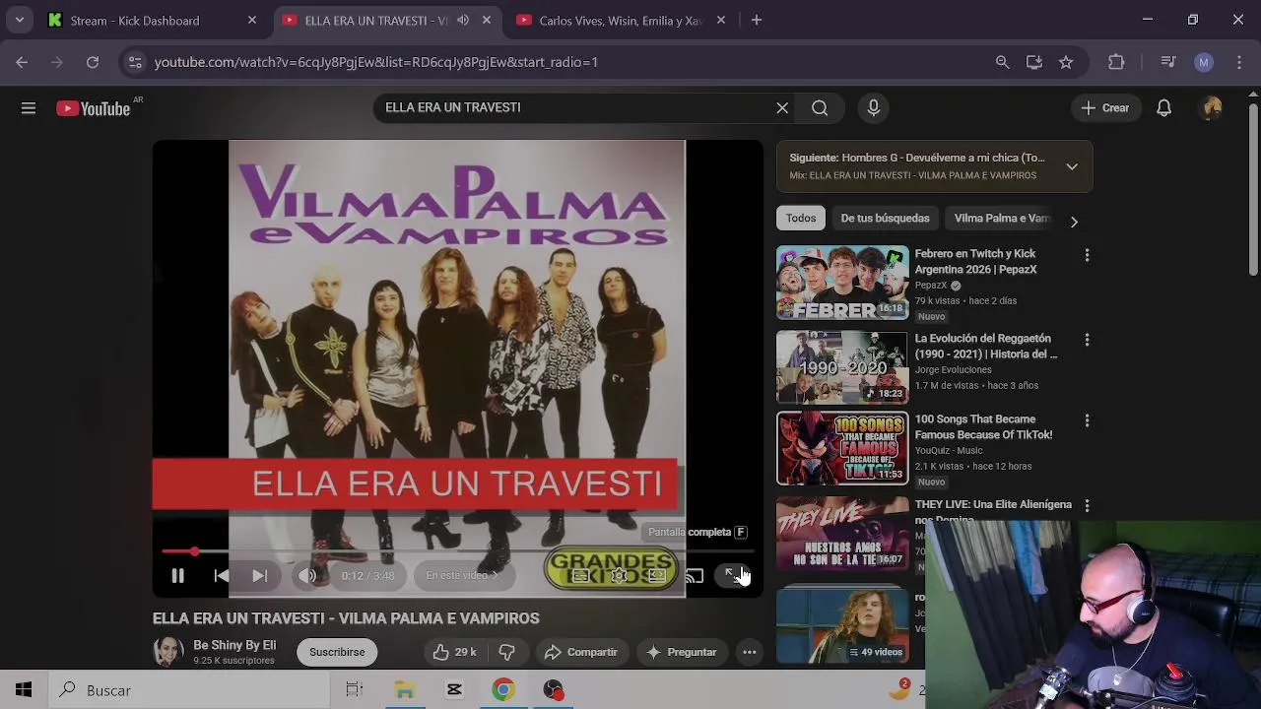The height and width of the screenshot is (709, 1261).
Task: Open 'La Evolución del Reggaetón' thumbnail
Action: pos(842,367)
